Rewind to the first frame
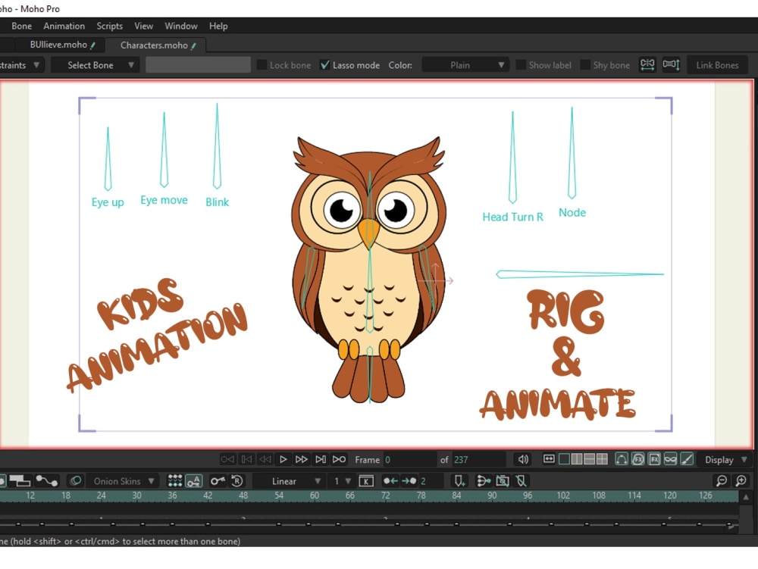Viewport: 758px width, 569px height. (246, 459)
